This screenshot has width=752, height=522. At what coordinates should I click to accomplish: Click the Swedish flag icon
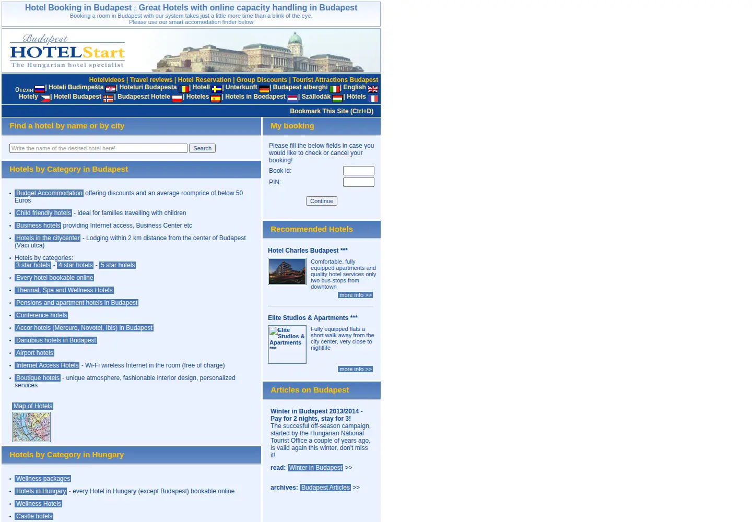217,89
